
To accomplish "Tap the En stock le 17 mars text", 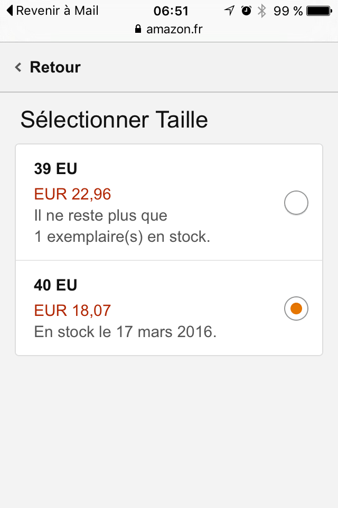I will click(x=125, y=332).
